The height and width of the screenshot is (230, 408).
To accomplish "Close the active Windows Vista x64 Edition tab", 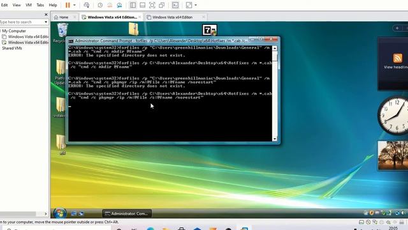I will (140, 17).
